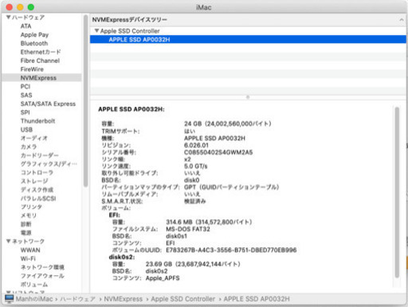Select ネットワーク環境 in the sidebar
The image size is (408, 307).
tap(42, 267)
